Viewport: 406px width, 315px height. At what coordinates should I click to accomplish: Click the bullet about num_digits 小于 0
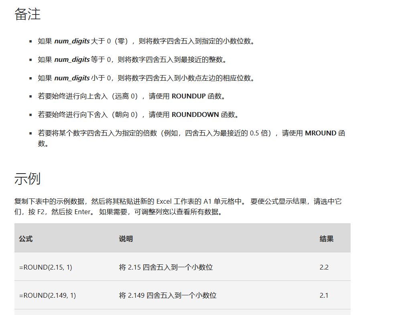pyautogui.click(x=147, y=78)
